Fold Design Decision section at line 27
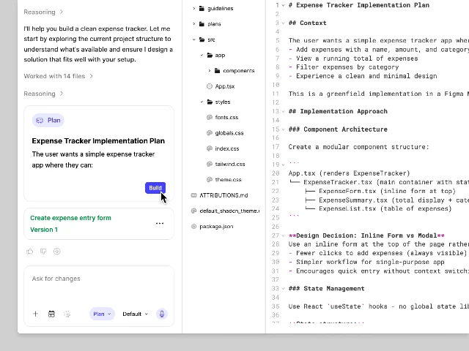This screenshot has width=469, height=351. (283, 235)
